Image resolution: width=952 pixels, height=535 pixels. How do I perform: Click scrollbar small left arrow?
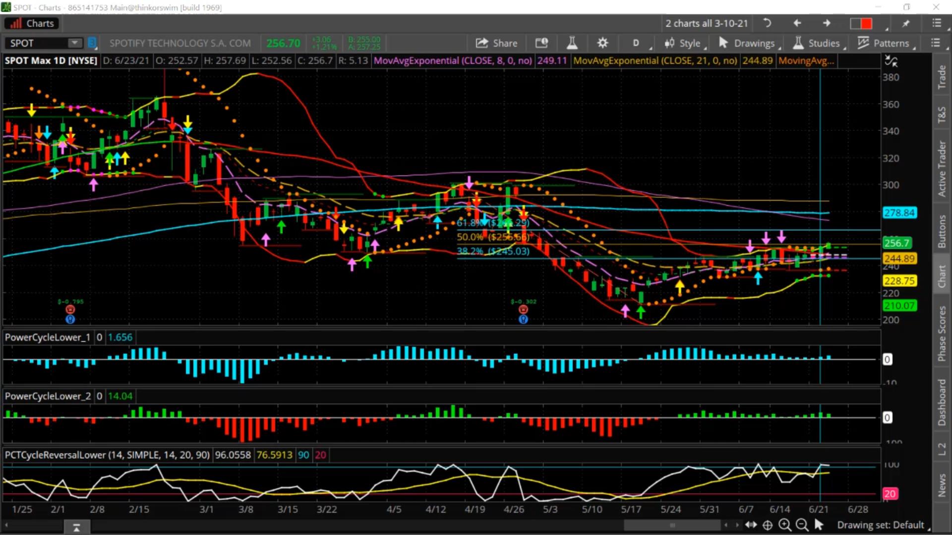[x=726, y=525]
